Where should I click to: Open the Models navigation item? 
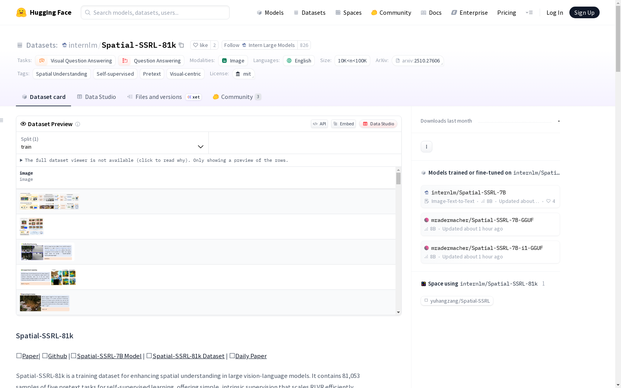270,12
